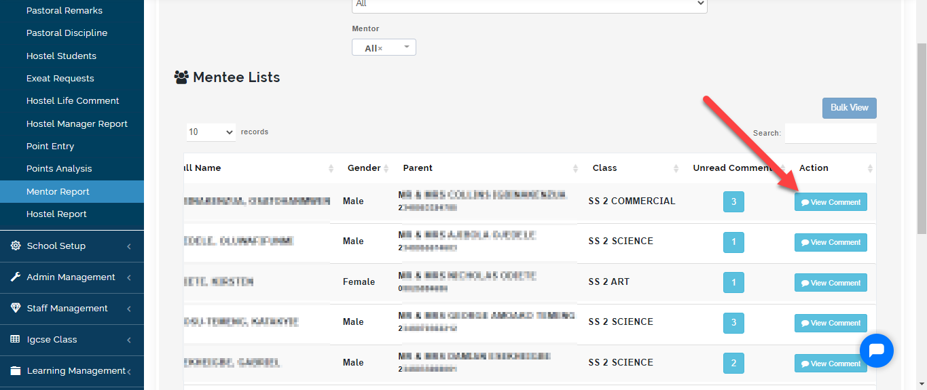
Task: Click unread count 3 for SS 2 COMMERCIAL row
Action: 733,201
